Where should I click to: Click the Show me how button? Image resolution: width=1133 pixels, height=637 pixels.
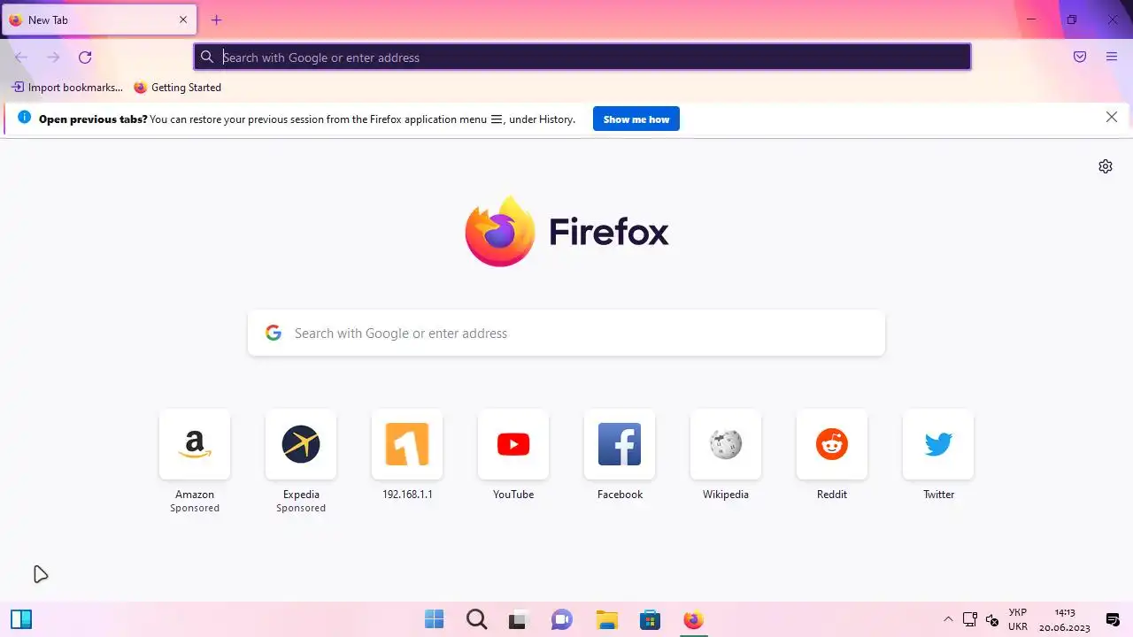[x=636, y=119]
